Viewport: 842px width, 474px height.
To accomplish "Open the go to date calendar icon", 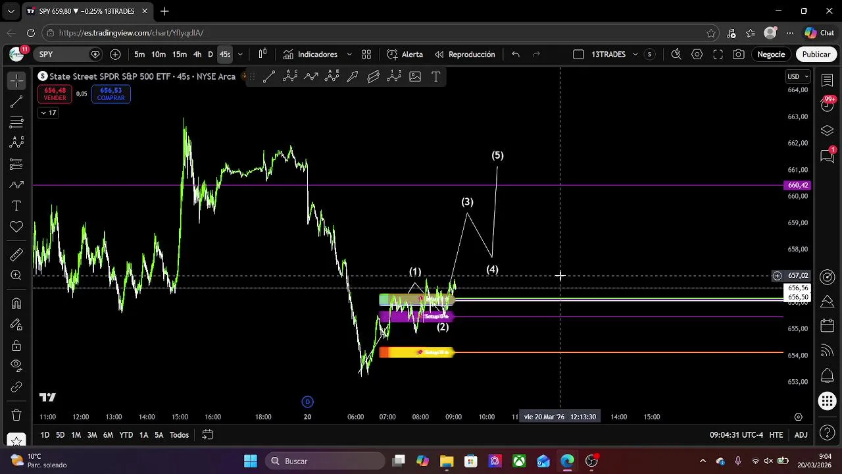I will [x=207, y=435].
